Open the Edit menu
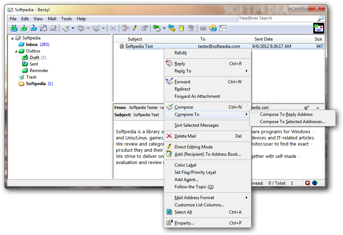 tap(25, 19)
